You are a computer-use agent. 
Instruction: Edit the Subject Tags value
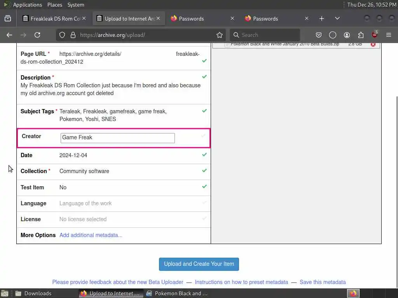[x=113, y=115]
